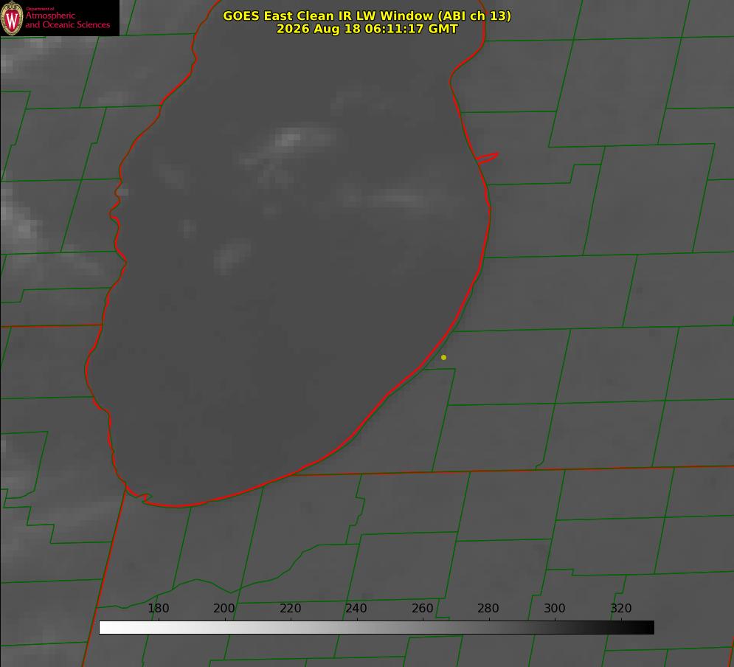Click the 180 label on the colorbar
This screenshot has height=667, width=734.
pos(158,608)
